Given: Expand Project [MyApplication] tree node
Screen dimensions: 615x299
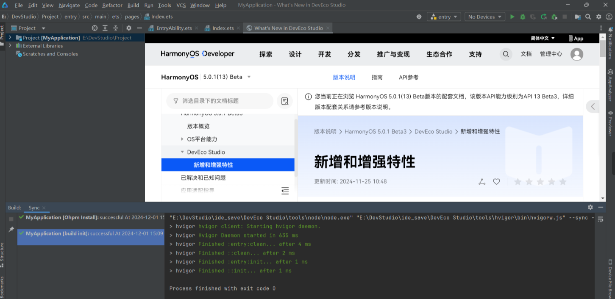Looking at the screenshot, I should pyautogui.click(x=10, y=38).
